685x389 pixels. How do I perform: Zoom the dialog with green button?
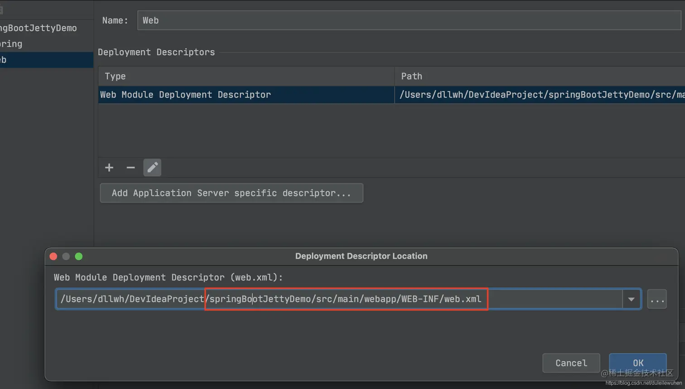click(79, 256)
